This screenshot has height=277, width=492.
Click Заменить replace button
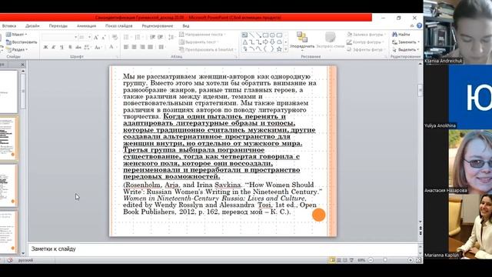pos(406,42)
